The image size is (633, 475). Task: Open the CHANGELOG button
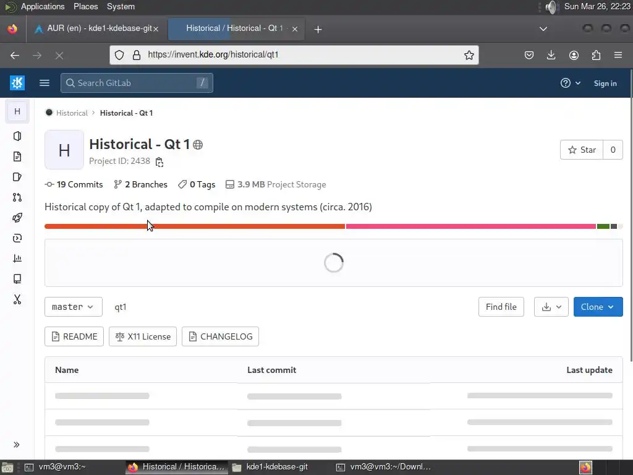pos(221,336)
